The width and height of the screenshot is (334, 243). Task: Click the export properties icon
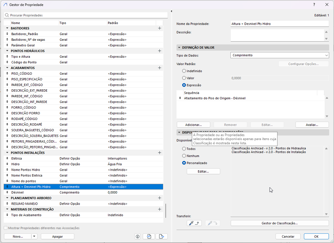click(x=161, y=236)
